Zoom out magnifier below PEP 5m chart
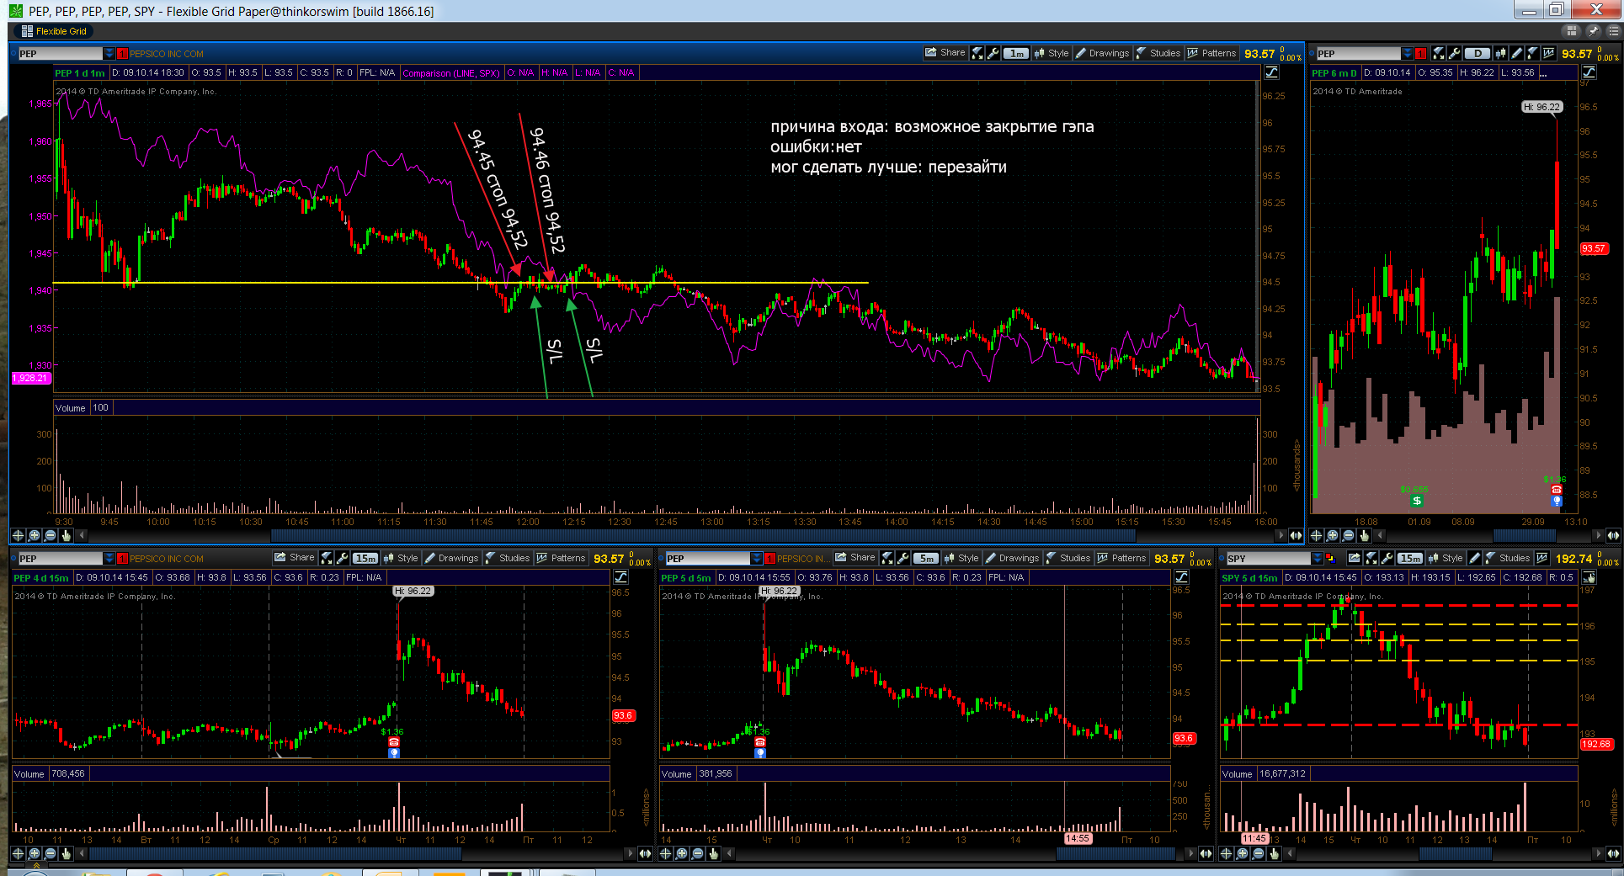 point(698,853)
